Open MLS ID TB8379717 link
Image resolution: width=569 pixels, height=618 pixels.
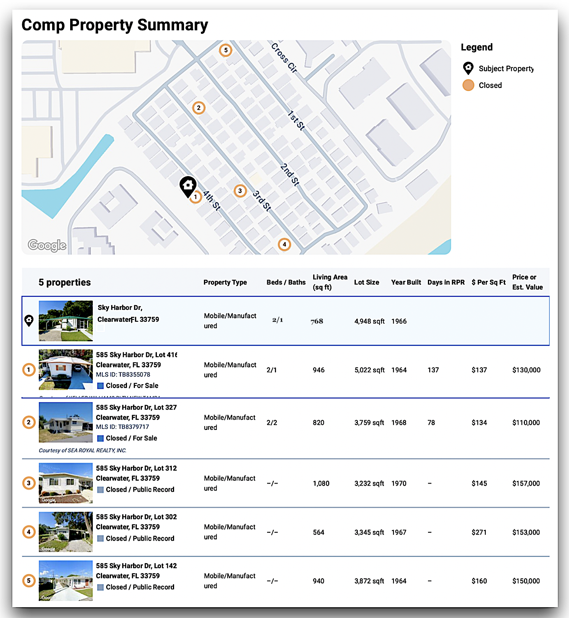(123, 427)
